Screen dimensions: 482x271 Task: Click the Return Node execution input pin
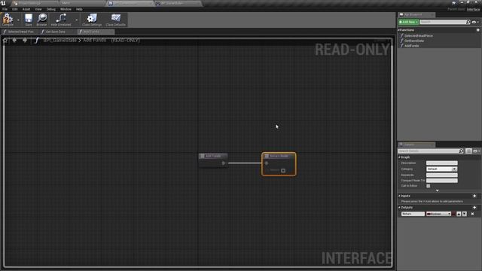tap(267, 163)
